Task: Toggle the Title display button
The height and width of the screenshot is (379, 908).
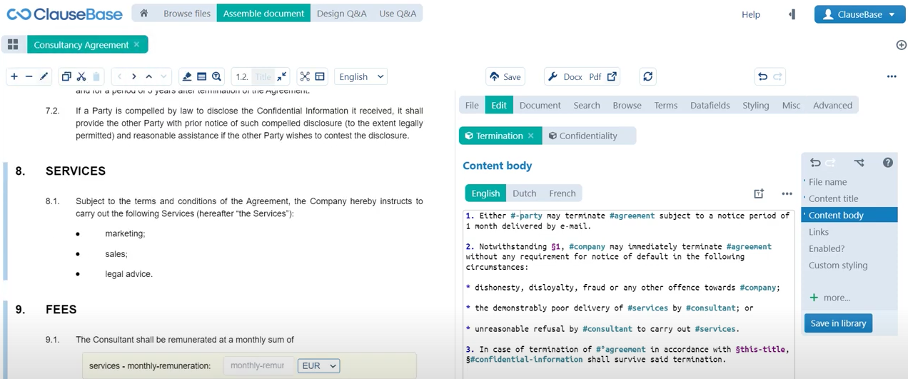Action: point(263,76)
